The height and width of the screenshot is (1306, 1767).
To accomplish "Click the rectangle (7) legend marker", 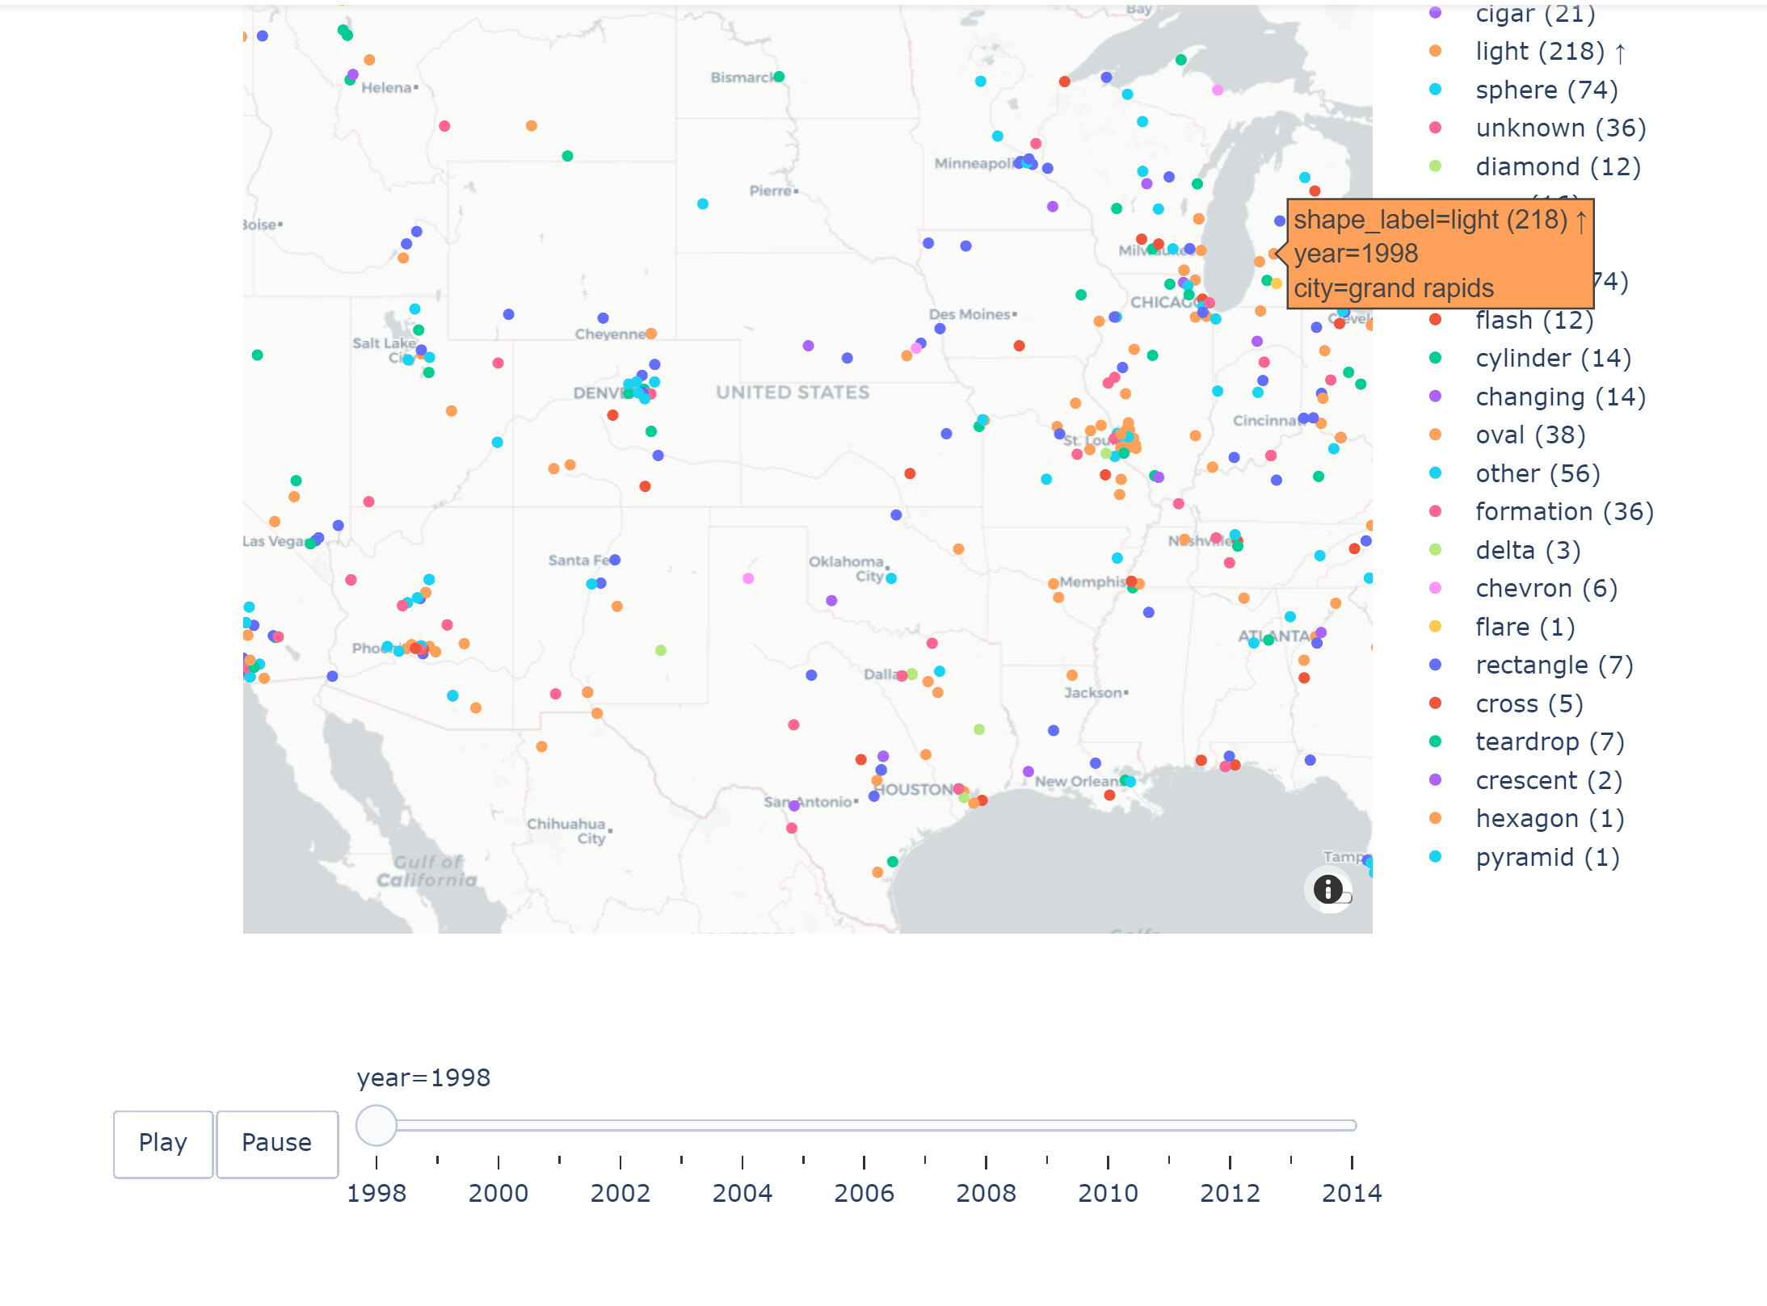I will tap(1435, 665).
